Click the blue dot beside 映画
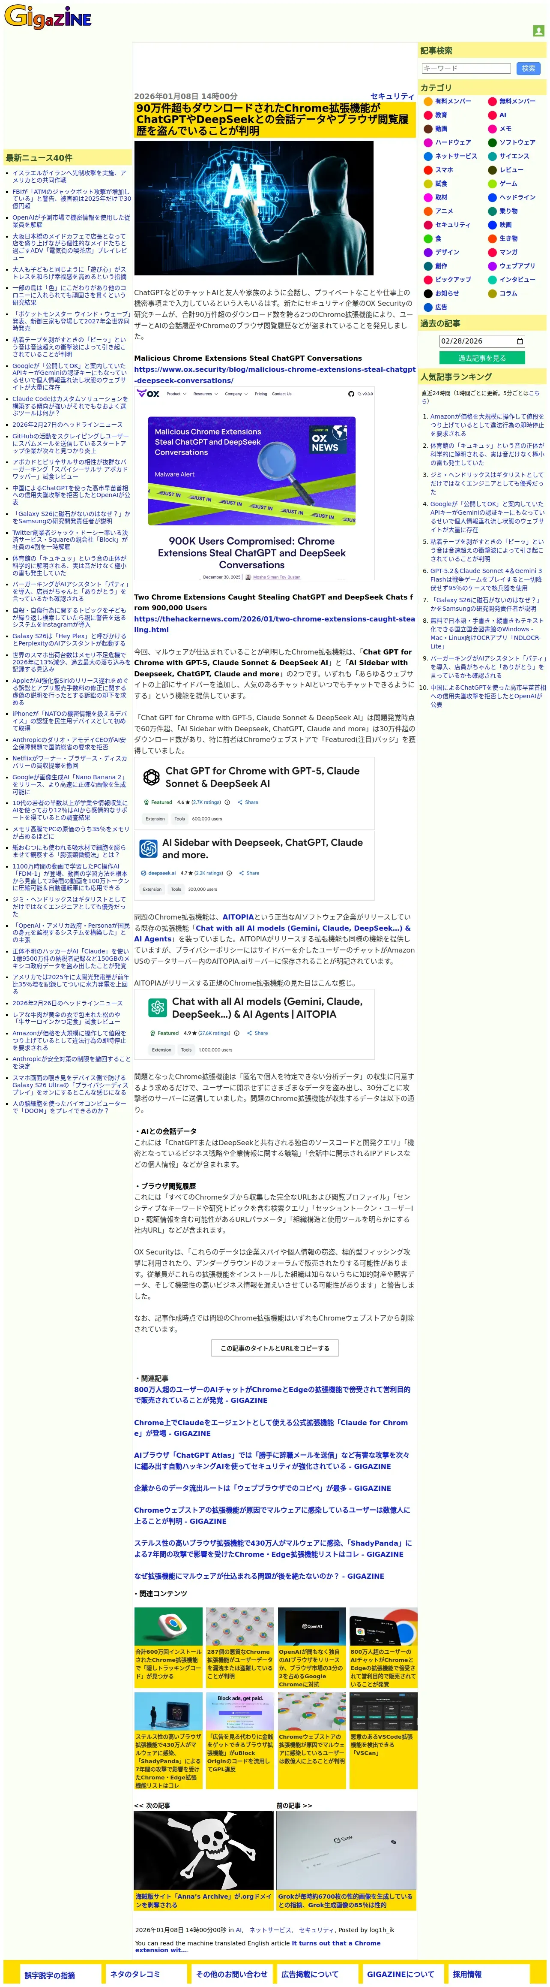The width and height of the screenshot is (550, 1987). click(x=492, y=224)
